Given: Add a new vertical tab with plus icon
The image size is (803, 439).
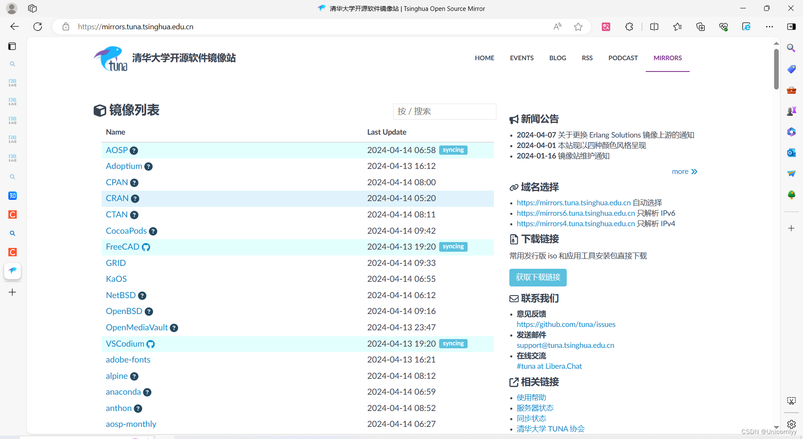Looking at the screenshot, I should click(13, 292).
